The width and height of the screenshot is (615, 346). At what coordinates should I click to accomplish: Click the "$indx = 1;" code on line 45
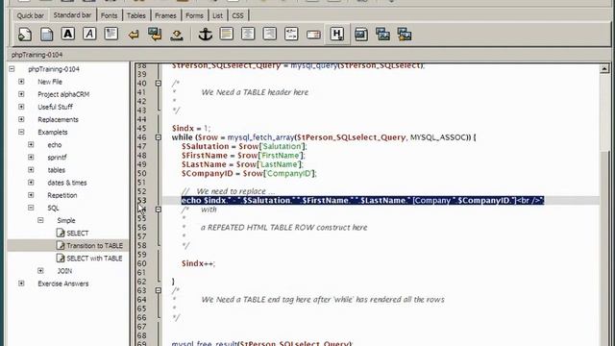191,128
